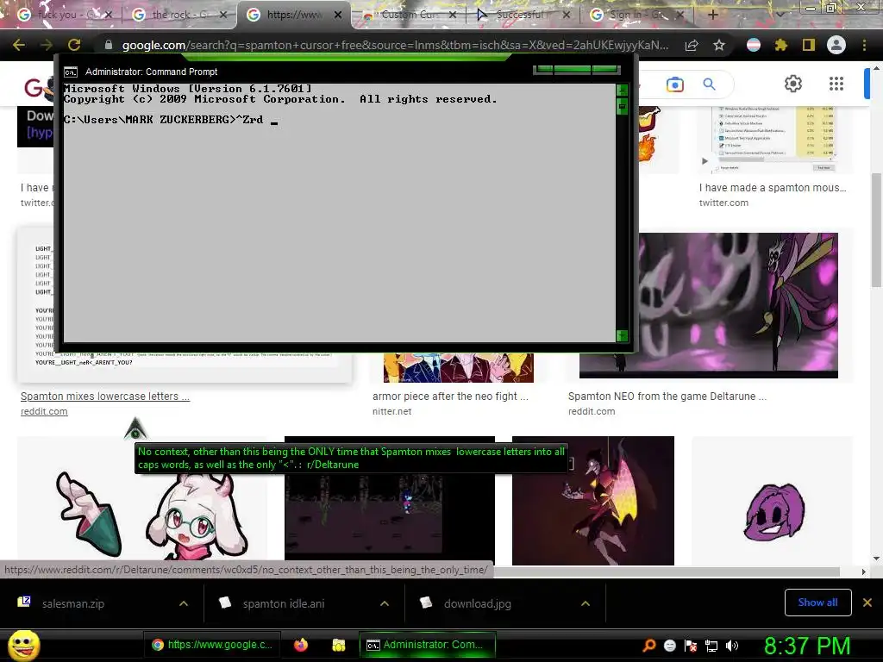Open the winged Spamton NEO dark thumbnail

[593, 501]
